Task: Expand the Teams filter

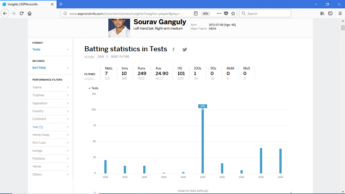Action: (50, 87)
